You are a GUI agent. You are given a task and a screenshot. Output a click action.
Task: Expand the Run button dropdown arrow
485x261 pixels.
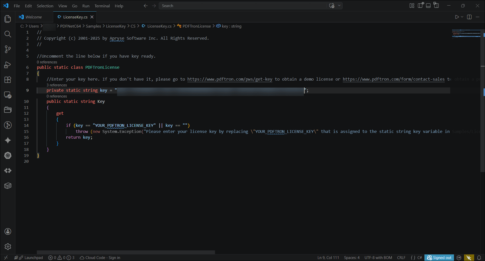pyautogui.click(x=462, y=17)
